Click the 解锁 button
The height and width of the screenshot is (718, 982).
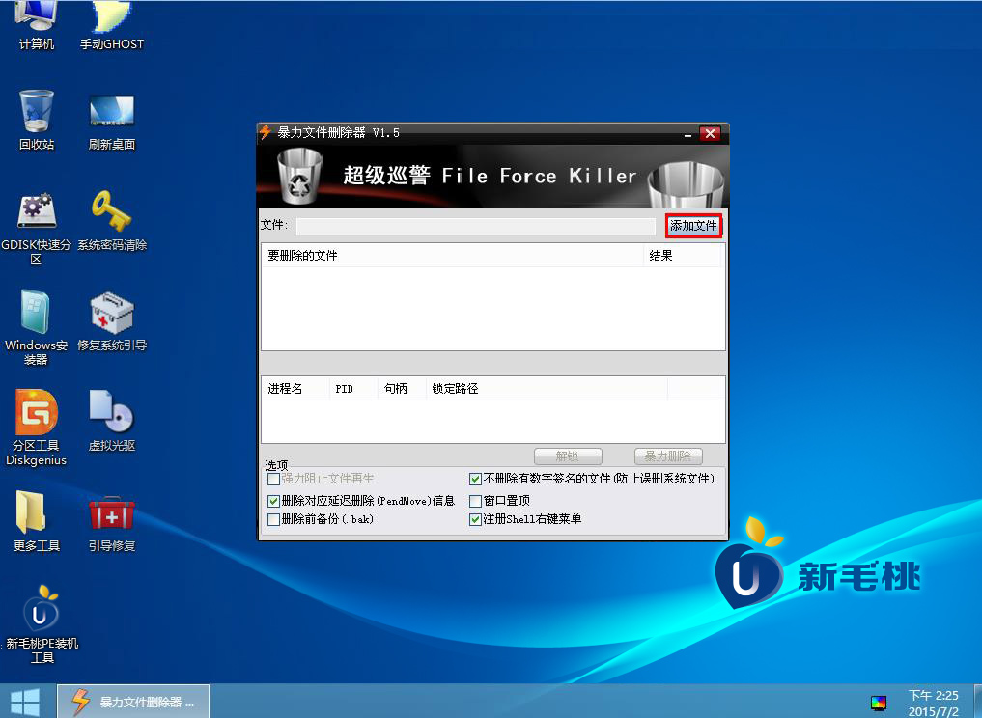(x=568, y=456)
